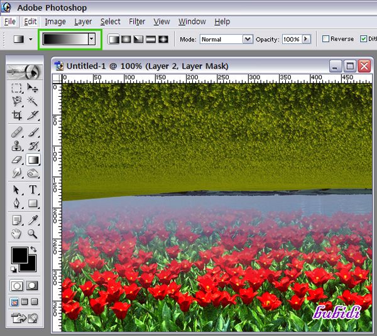377x336 pixels.
Task: Open the File menu
Action: point(10,21)
